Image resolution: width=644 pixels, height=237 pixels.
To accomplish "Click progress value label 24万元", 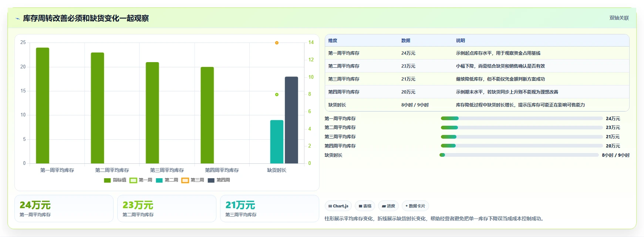I will click(613, 119).
